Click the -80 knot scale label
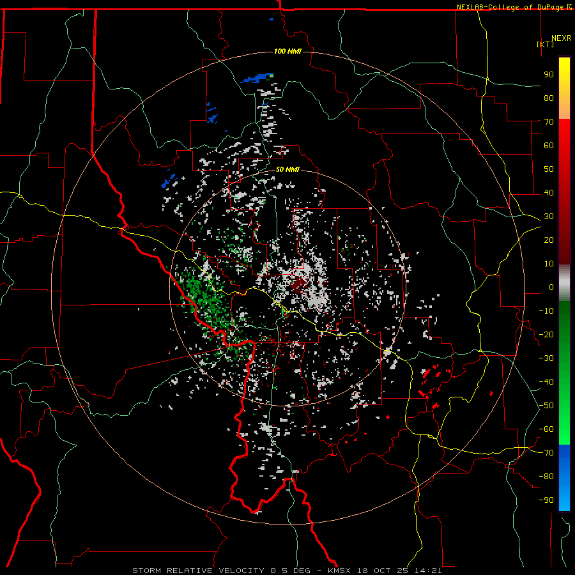 point(546,477)
